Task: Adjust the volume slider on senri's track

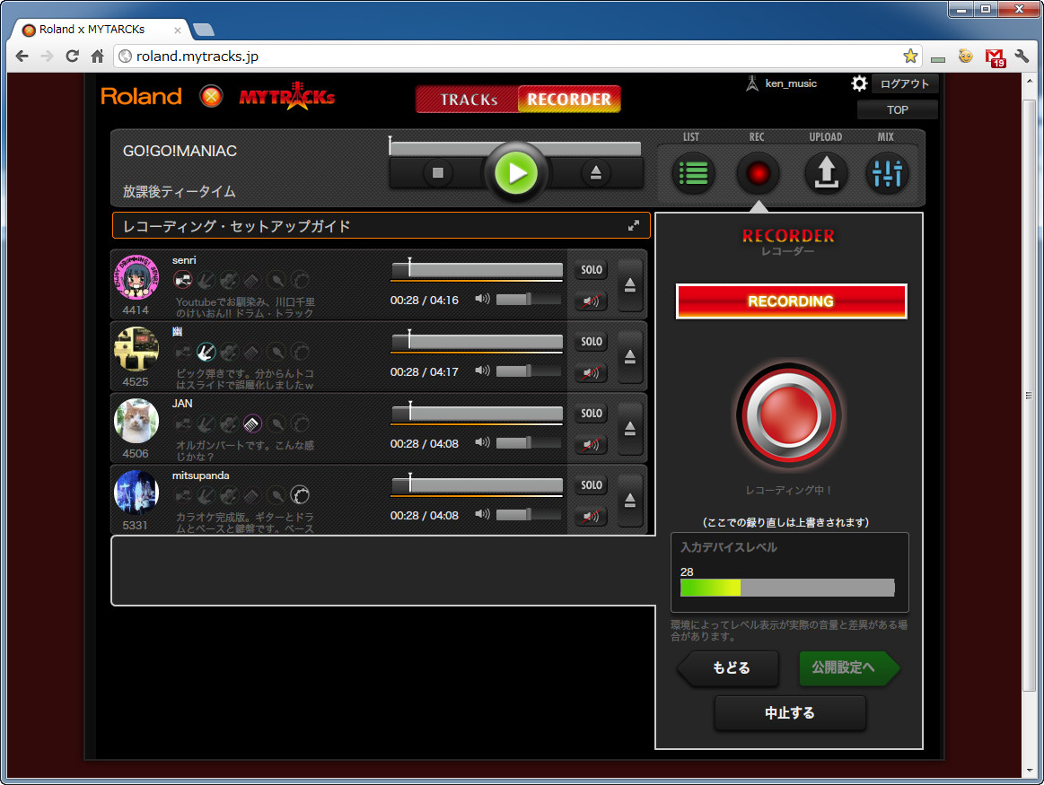Action: (528, 300)
